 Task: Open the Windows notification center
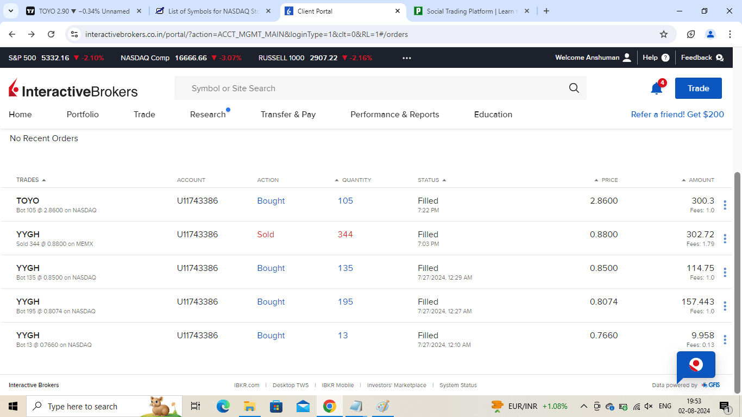click(x=725, y=406)
